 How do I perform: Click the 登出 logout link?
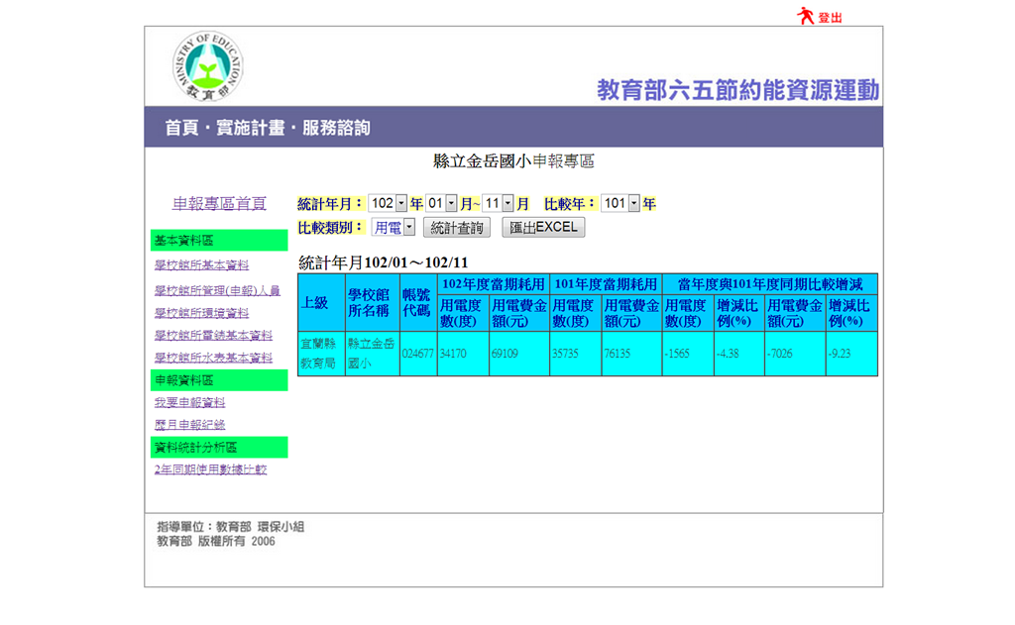click(x=830, y=18)
